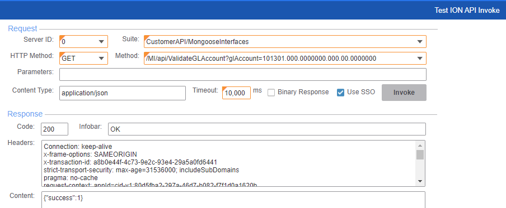Expand the Method dropdown arrow
Screen dimensions: 506x208
419,59
